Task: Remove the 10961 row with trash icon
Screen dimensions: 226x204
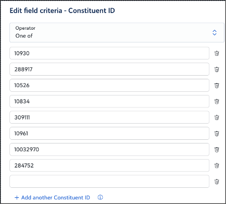Action: [x=217, y=134]
